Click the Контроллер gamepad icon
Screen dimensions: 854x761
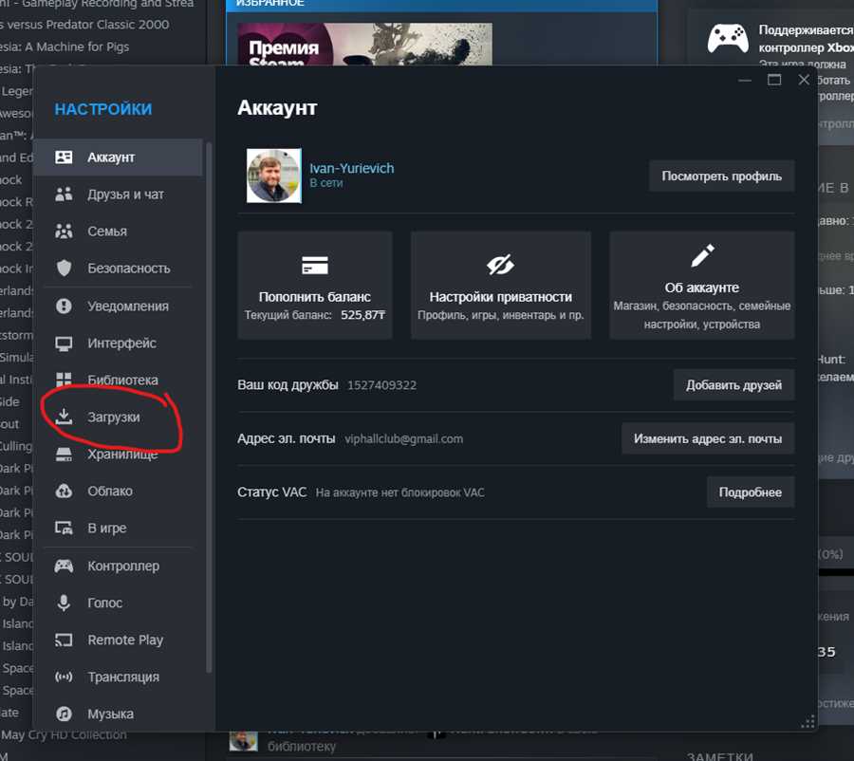(x=64, y=566)
